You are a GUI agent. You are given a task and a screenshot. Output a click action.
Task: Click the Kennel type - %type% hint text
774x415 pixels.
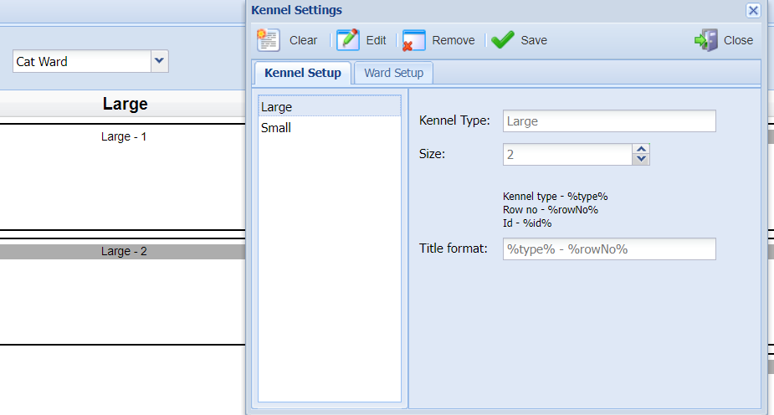coord(556,197)
